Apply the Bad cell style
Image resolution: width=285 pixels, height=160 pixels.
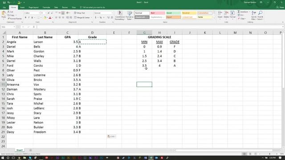[158, 13]
